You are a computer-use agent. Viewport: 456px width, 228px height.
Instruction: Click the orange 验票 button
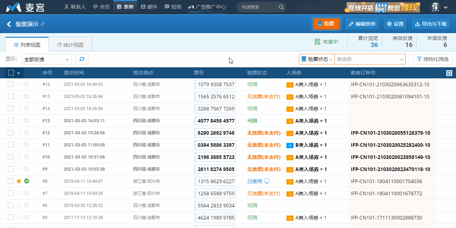pyautogui.click(x=326, y=24)
